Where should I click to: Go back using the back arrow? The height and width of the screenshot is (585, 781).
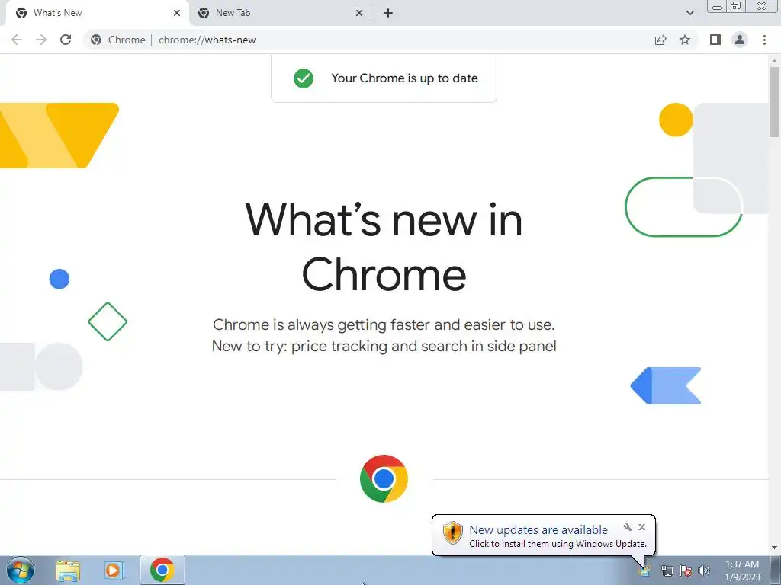click(17, 40)
